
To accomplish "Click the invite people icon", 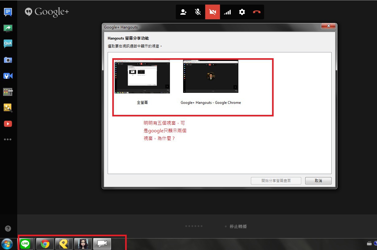I will pyautogui.click(x=183, y=12).
